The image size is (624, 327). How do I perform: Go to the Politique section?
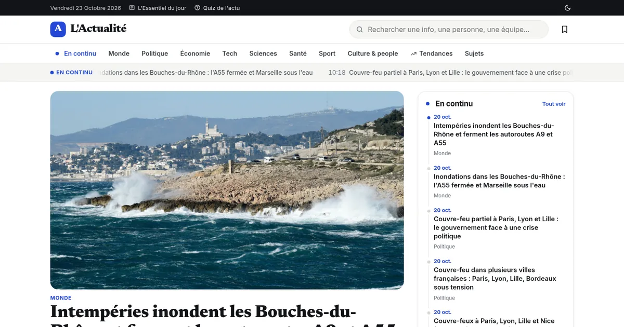point(154,53)
